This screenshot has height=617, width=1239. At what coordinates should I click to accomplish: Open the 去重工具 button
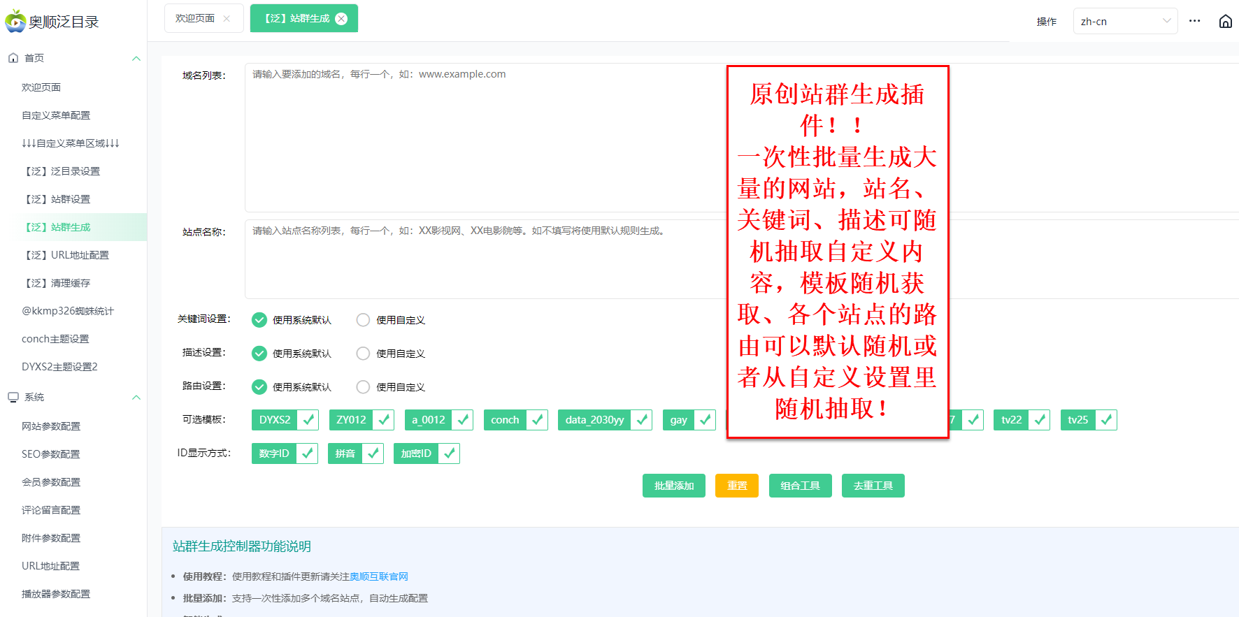point(873,486)
